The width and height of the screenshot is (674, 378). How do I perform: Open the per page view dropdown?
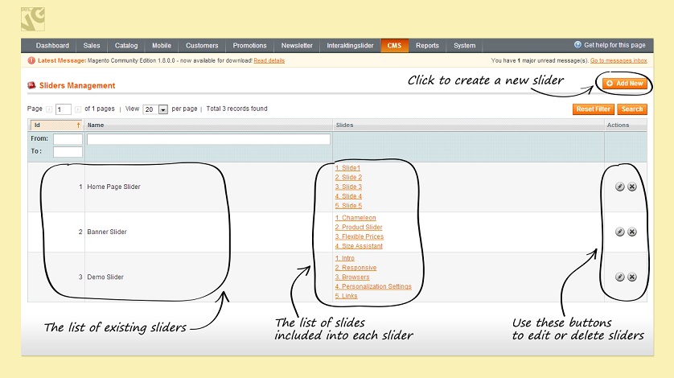click(x=162, y=109)
